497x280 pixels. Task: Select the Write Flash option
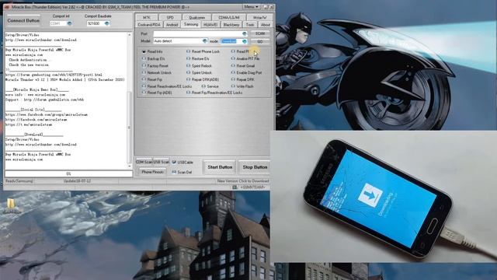pyautogui.click(x=242, y=86)
